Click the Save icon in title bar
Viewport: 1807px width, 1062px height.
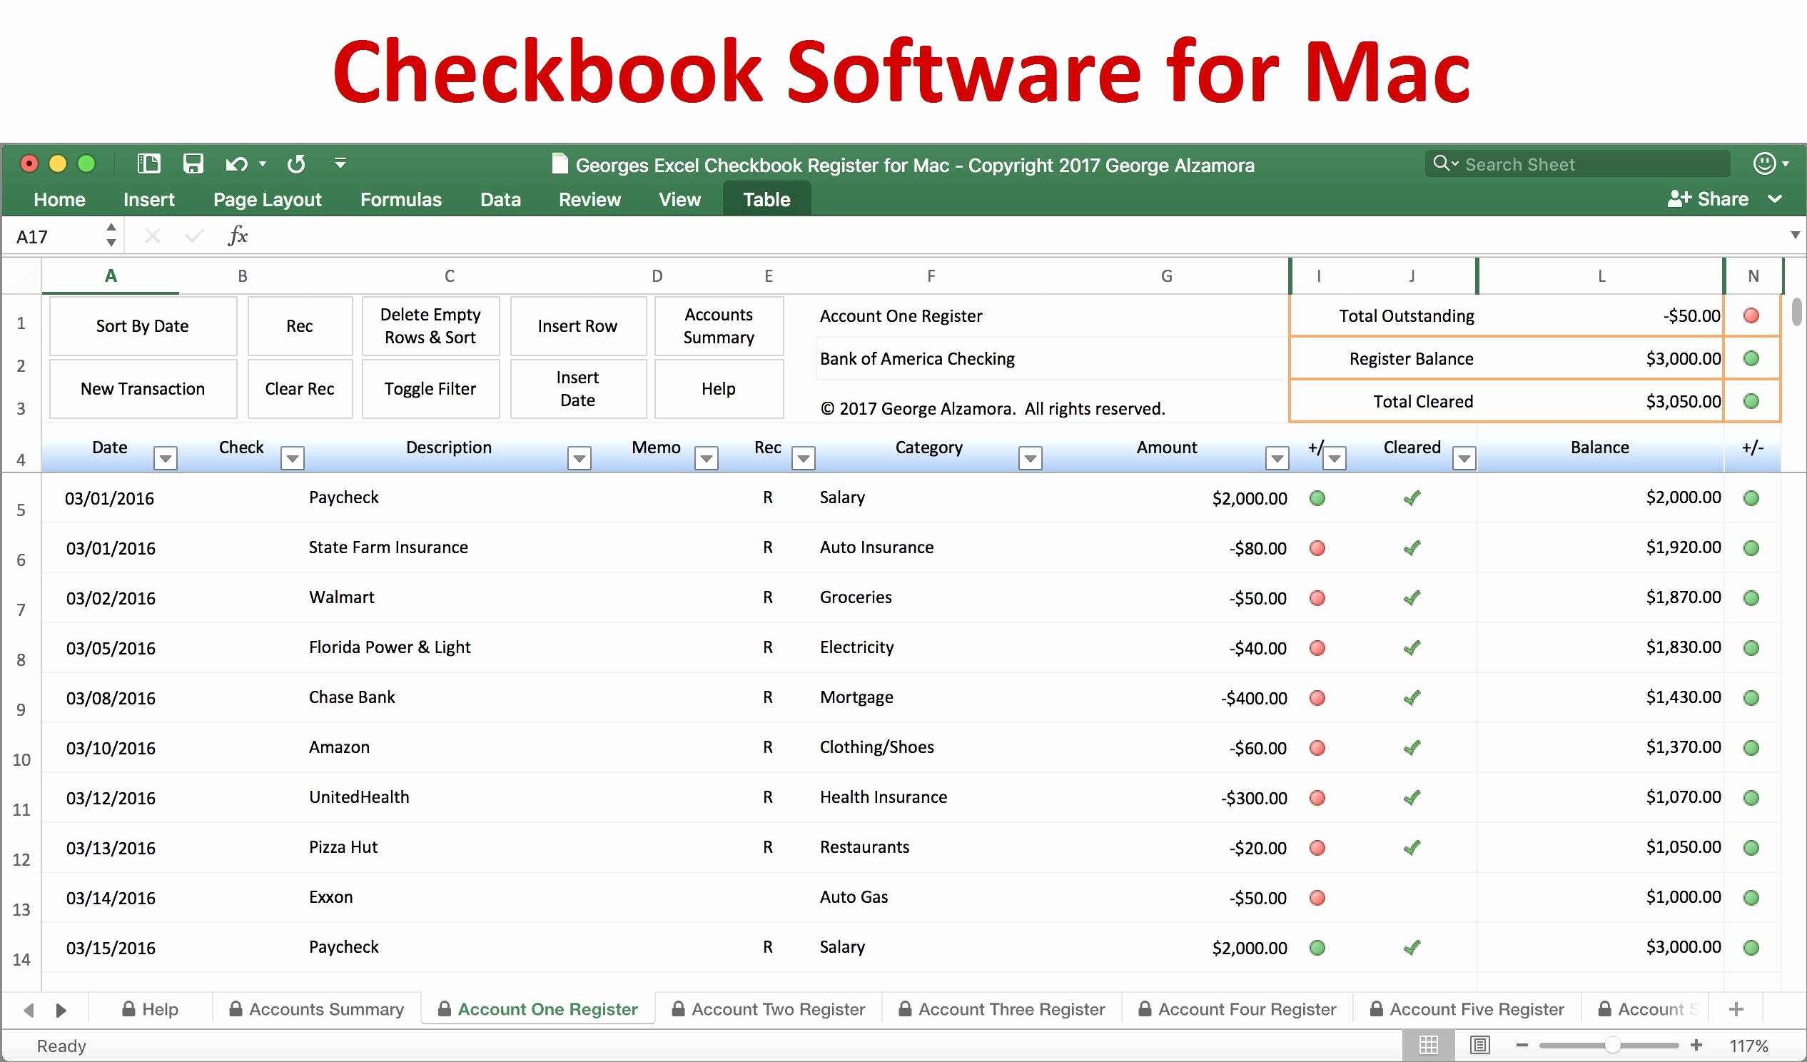click(x=193, y=163)
